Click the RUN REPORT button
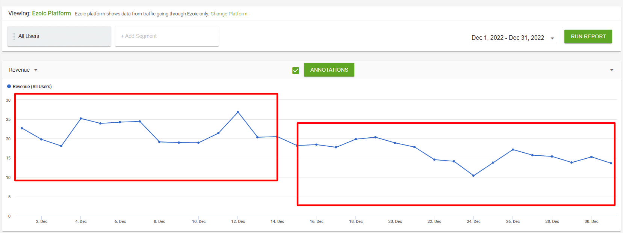 (588, 36)
